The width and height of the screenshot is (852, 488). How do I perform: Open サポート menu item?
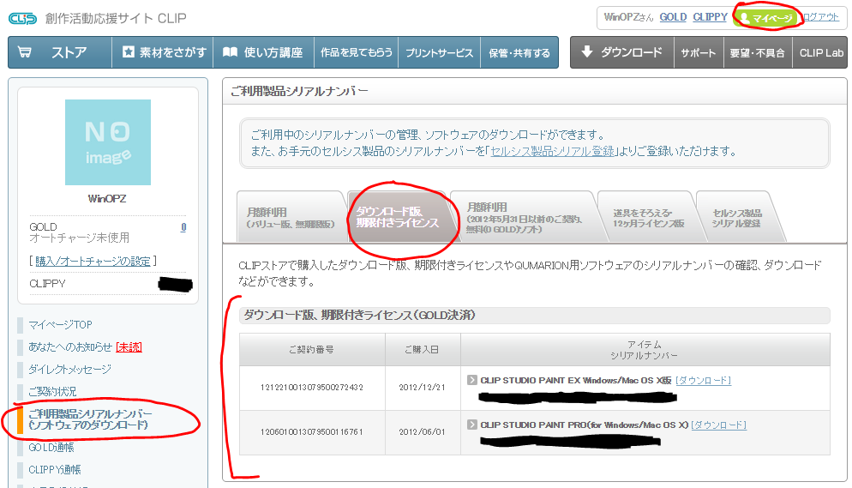699,52
